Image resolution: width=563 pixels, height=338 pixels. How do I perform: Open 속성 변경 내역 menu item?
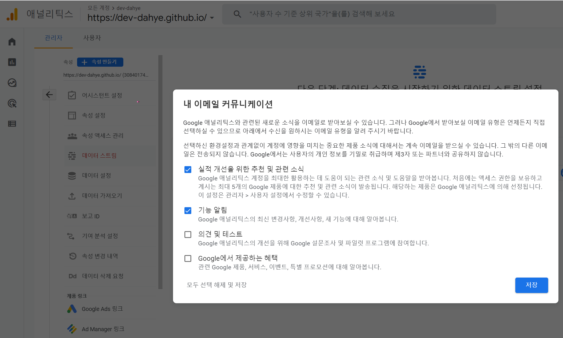point(110,256)
